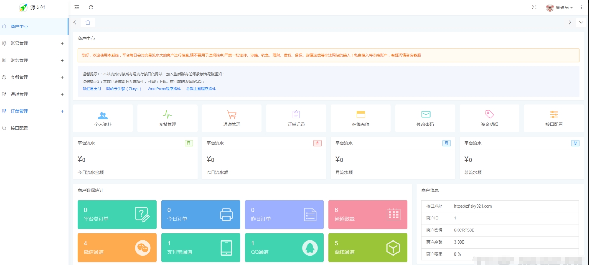Toggle the sidebar collapse icon

coord(77,7)
